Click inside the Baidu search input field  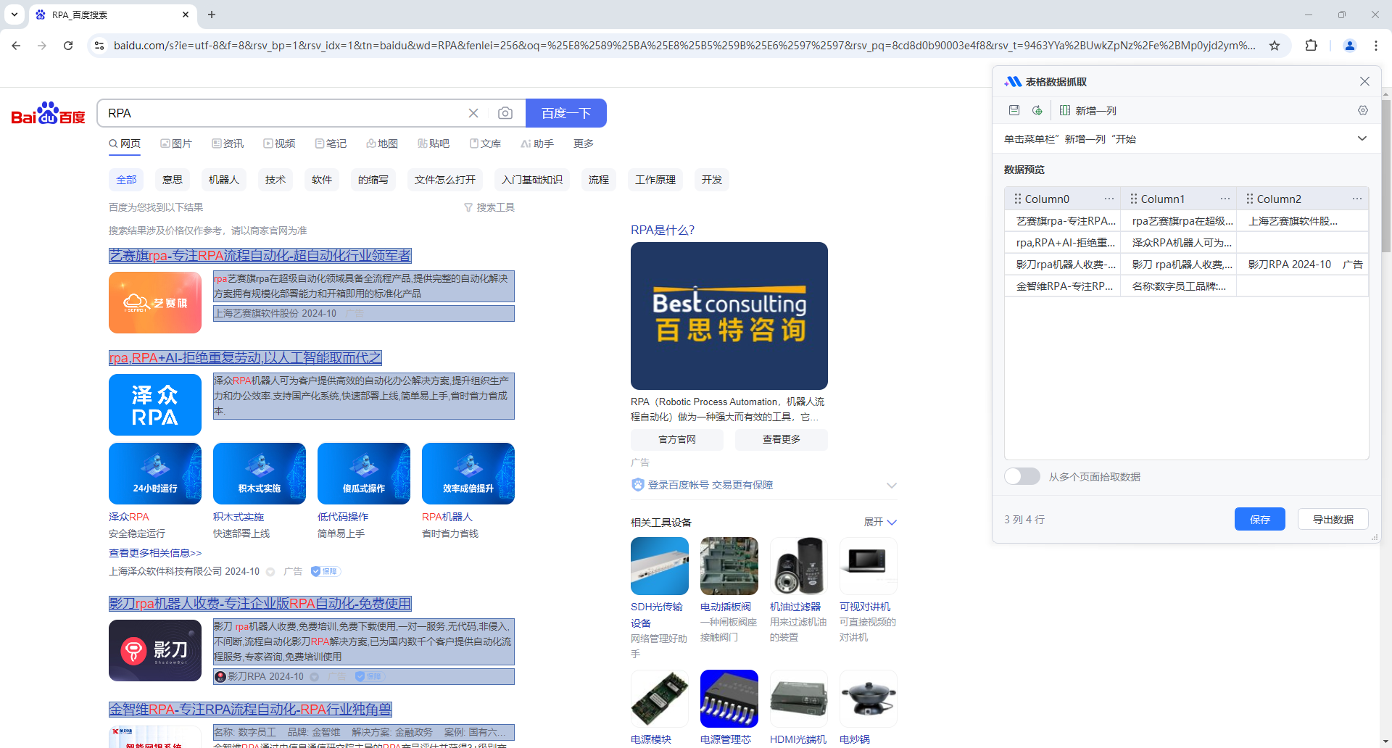point(290,113)
